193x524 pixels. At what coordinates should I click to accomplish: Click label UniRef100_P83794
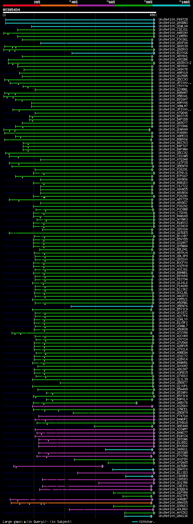173,279
